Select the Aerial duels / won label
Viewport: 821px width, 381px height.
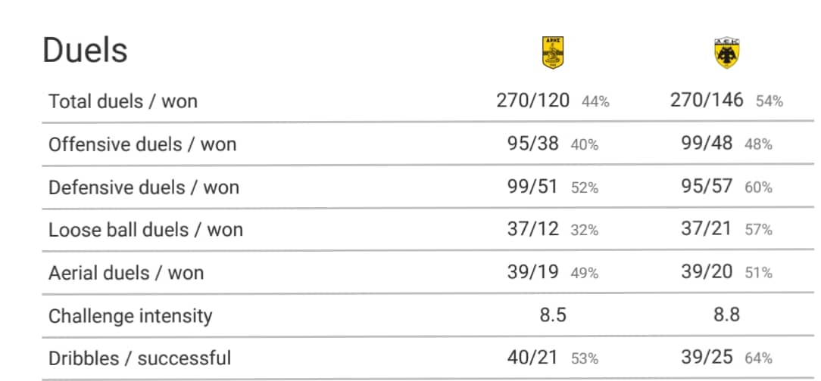[126, 273]
